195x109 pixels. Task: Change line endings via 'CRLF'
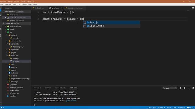pyautogui.click(x=175, y=107)
